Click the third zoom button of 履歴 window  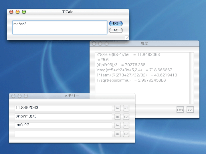(x=106, y=43)
